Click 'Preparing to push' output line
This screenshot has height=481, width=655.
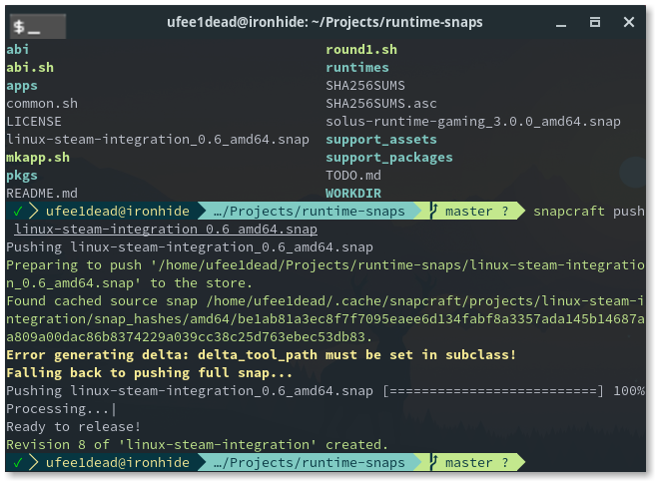pyautogui.click(x=326, y=274)
